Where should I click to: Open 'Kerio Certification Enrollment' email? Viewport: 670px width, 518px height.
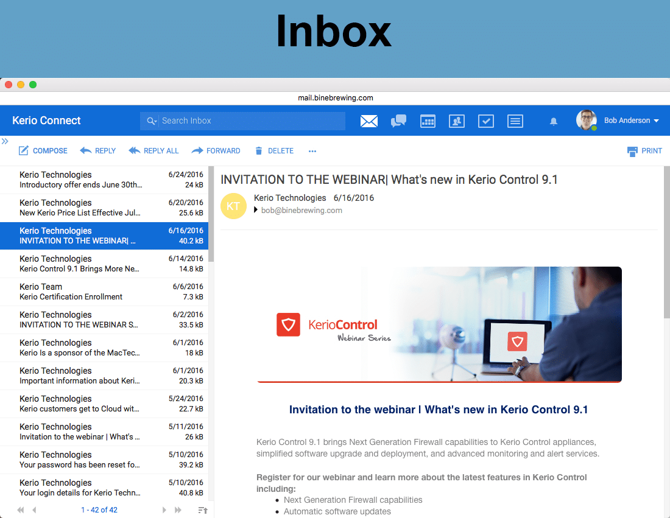tap(104, 292)
